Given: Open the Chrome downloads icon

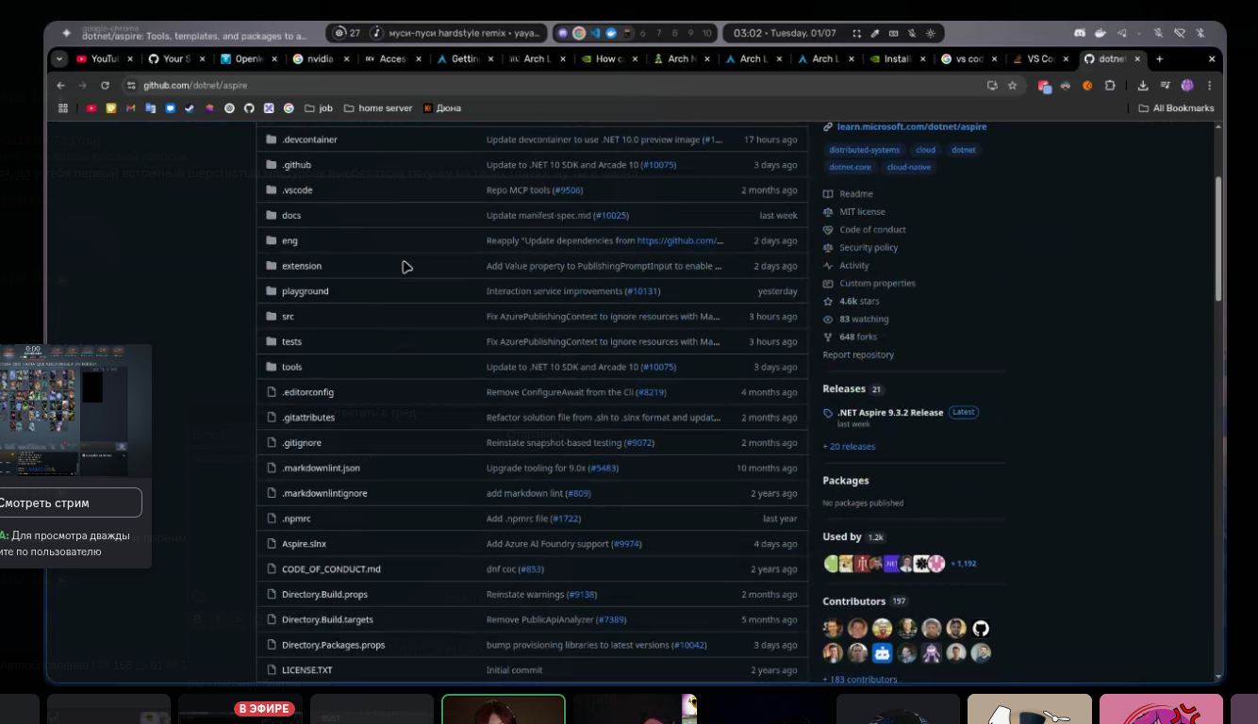Looking at the screenshot, I should tap(1143, 85).
